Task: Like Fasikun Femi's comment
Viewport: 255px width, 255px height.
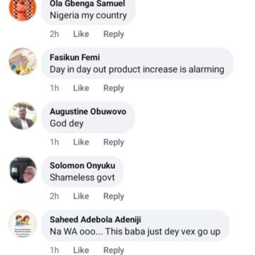Action: [81, 88]
